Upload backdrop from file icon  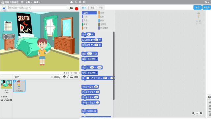click(8, 100)
